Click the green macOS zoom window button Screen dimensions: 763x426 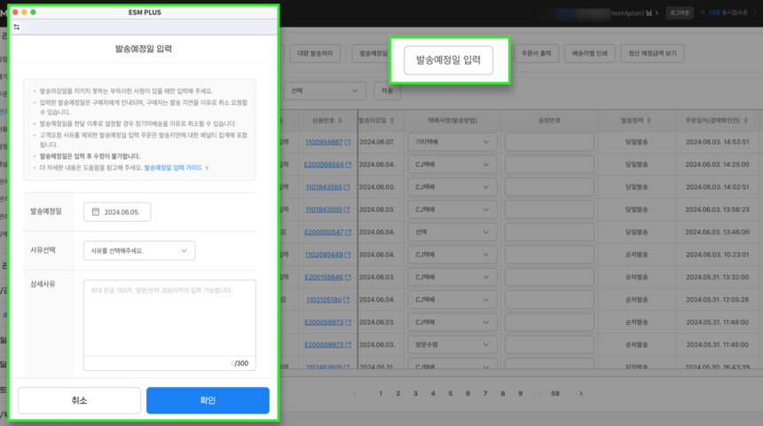(x=34, y=12)
